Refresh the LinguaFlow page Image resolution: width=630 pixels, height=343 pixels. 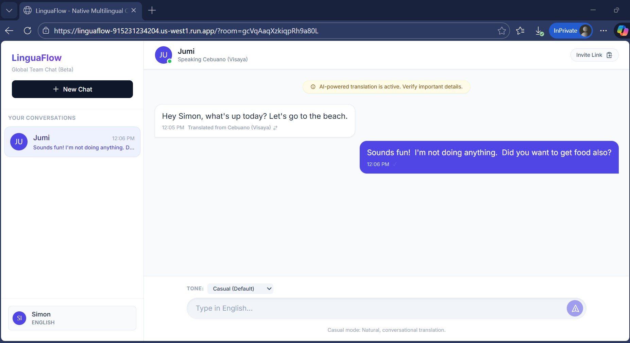28,31
